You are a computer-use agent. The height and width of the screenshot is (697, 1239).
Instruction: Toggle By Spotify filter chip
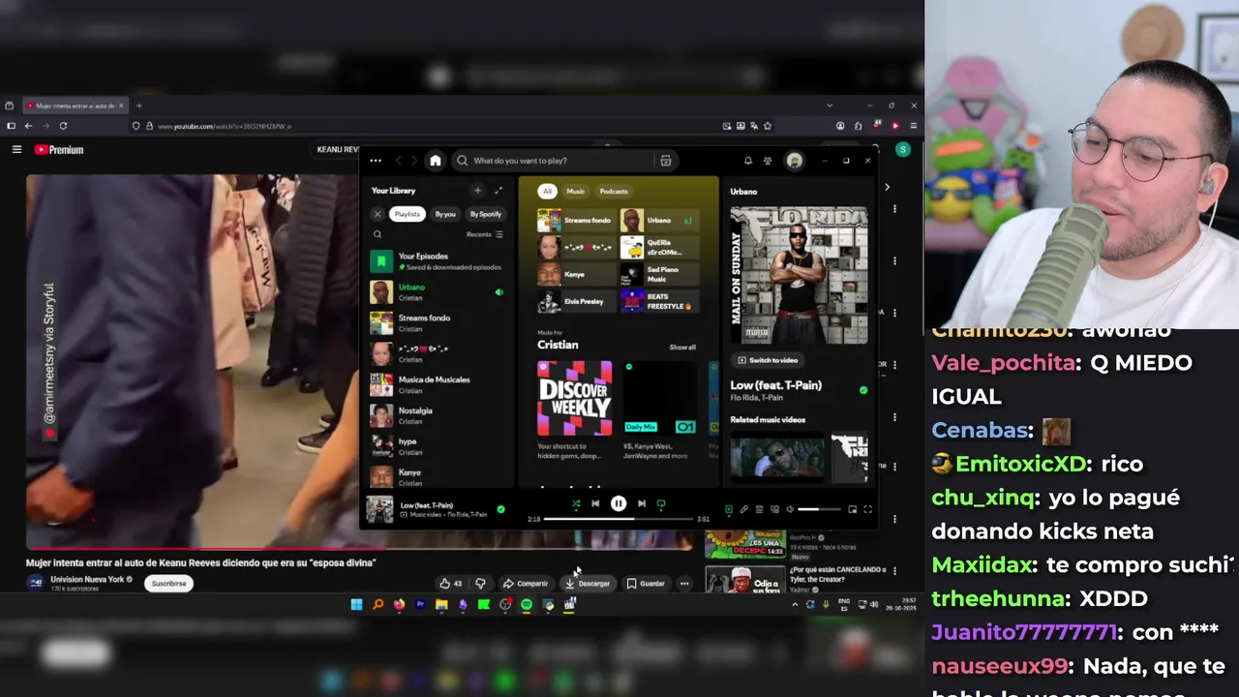[x=486, y=214]
